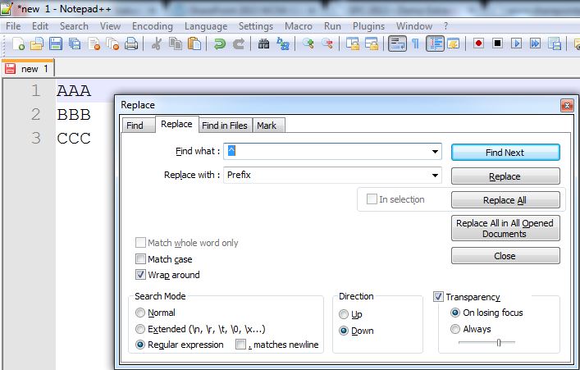This screenshot has width=580, height=370.
Task: Click the Zoom Out magnifier icon
Action: [327, 44]
